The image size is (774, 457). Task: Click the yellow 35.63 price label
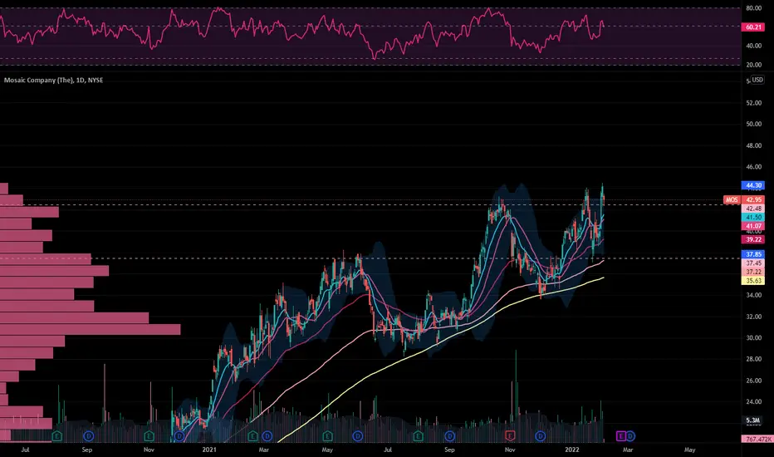coord(753,281)
